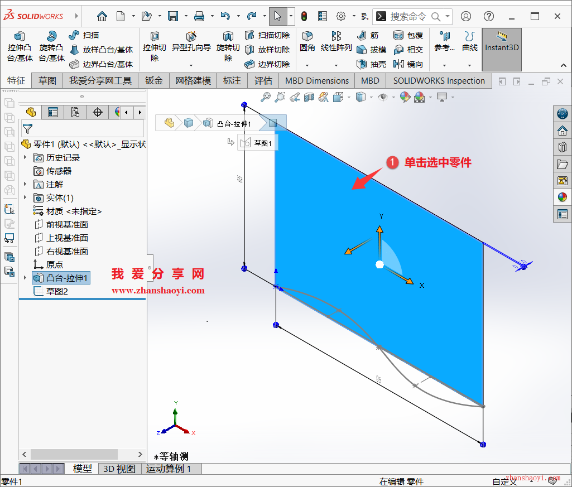Select the Swept Cut (扫描切除) tool
Viewport: 572px width, 487px height.
coord(267,35)
